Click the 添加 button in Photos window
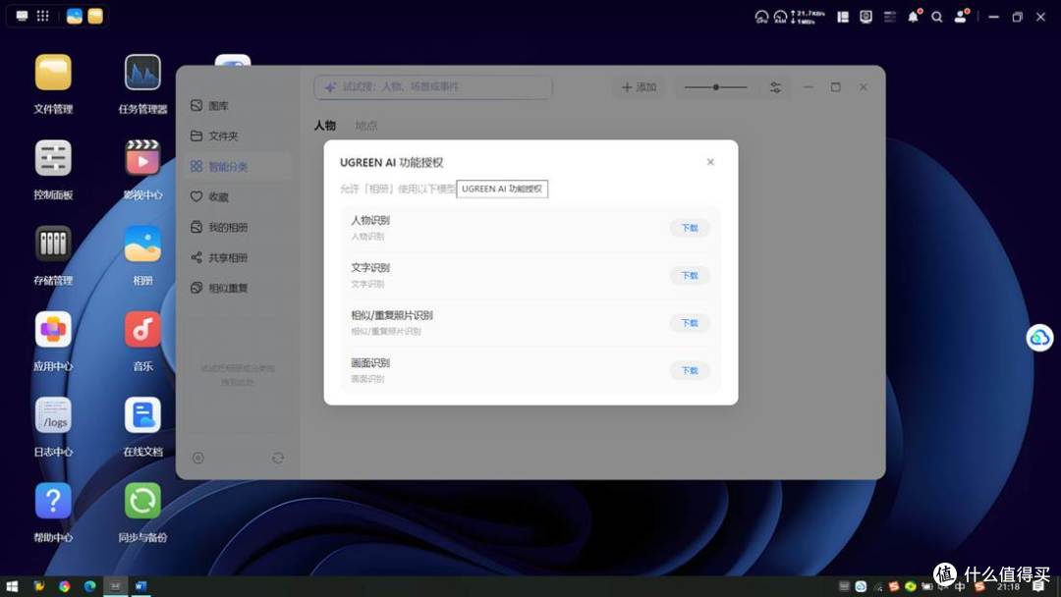The image size is (1061, 597). tap(639, 87)
